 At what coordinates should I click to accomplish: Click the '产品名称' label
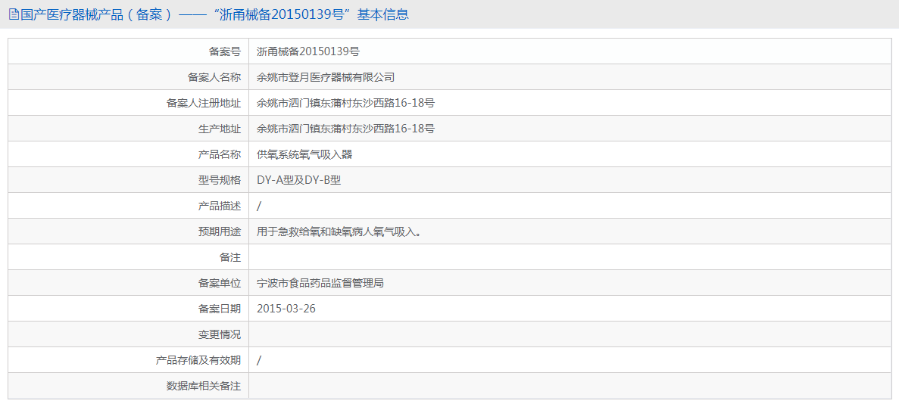point(220,154)
